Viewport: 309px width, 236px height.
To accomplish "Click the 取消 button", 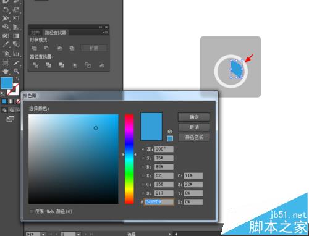I will [x=194, y=127].
